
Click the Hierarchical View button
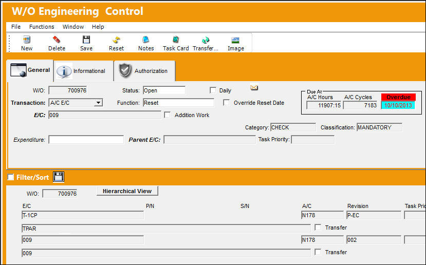pyautogui.click(x=127, y=191)
